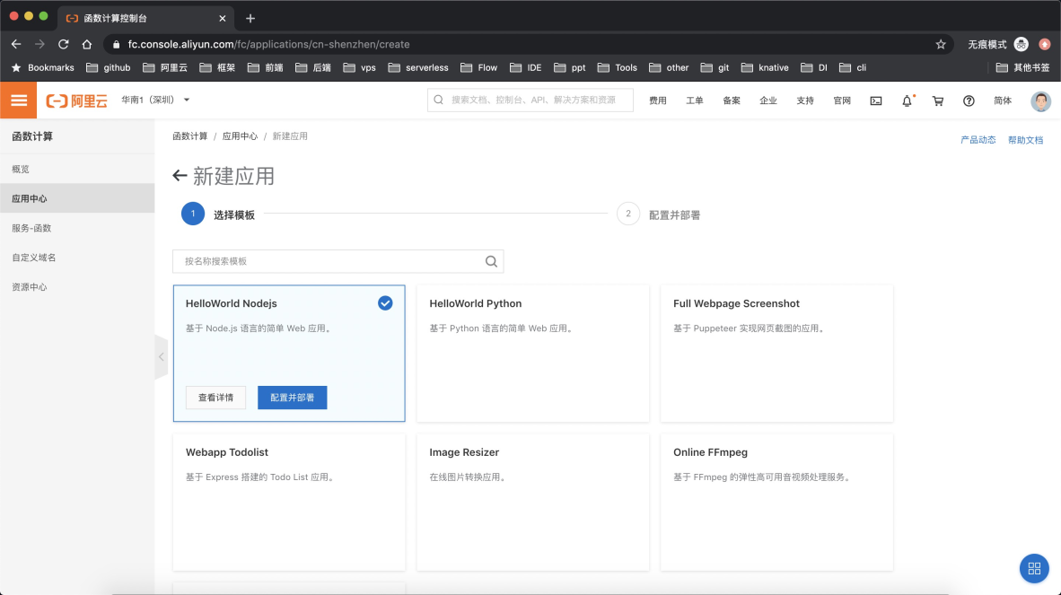Collapse the left sidebar handle
Viewport: 1061px width, 595px height.
(x=161, y=356)
